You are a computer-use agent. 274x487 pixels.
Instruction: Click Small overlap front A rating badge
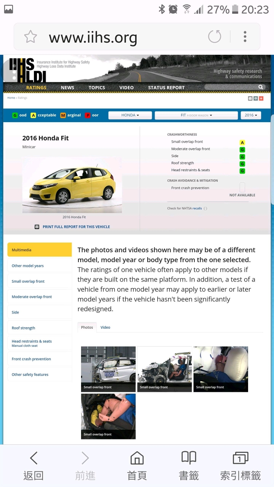tap(242, 143)
